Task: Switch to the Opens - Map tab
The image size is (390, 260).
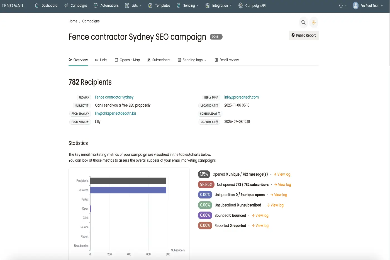Action: [x=127, y=60]
